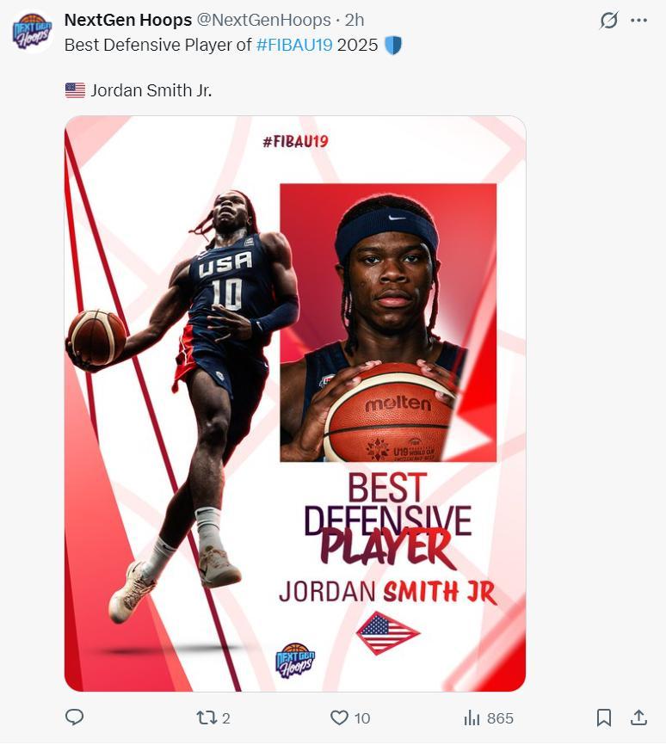Open NextGen Hoops profile avatar
Image resolution: width=666 pixels, height=745 pixels.
(x=33, y=31)
